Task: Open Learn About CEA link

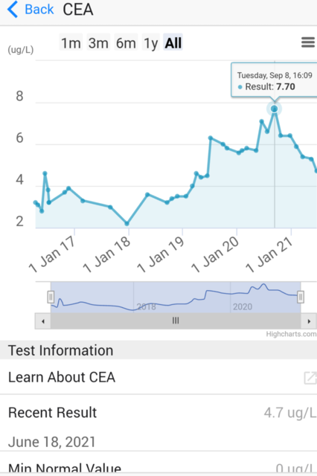Action: tap(62, 377)
